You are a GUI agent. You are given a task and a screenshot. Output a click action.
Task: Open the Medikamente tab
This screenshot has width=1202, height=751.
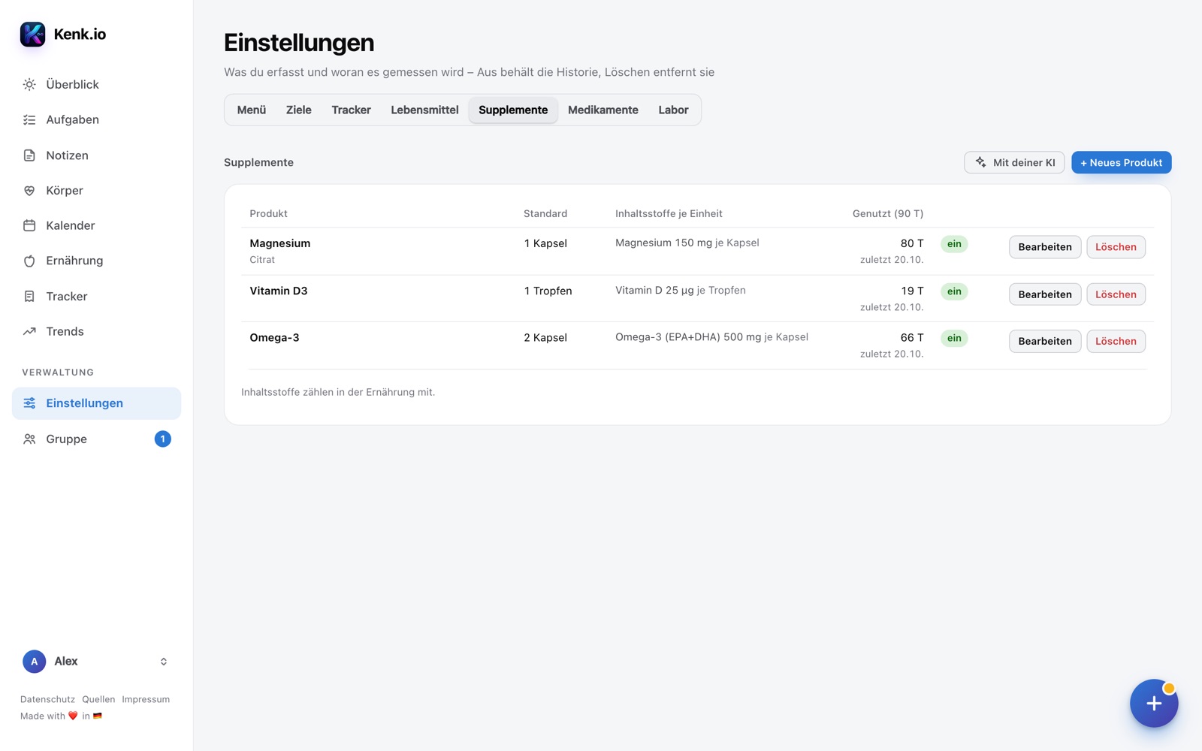tap(603, 110)
